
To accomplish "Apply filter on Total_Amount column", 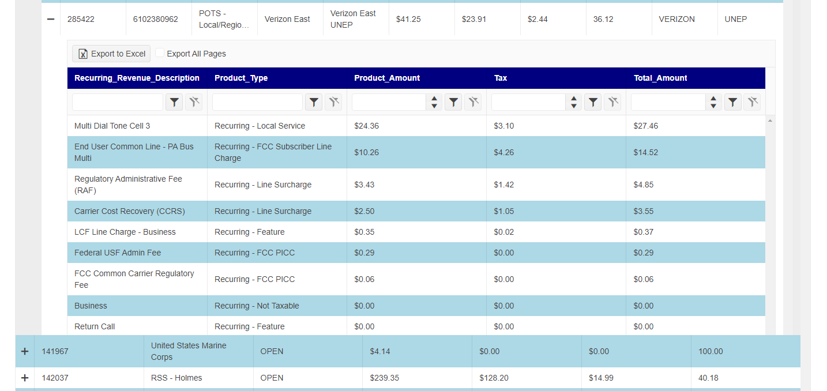I will point(732,103).
